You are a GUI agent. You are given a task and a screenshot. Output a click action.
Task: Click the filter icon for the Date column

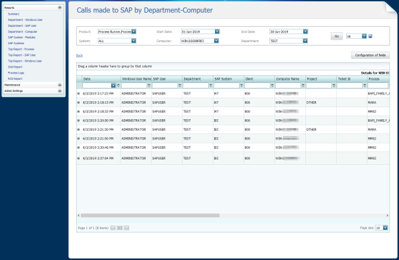(x=118, y=86)
